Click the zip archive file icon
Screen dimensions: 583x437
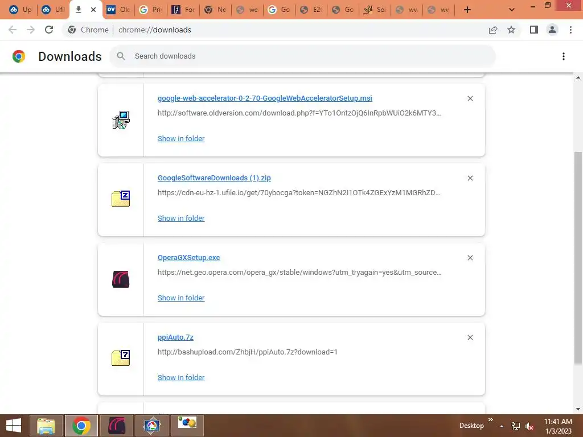pos(121,199)
